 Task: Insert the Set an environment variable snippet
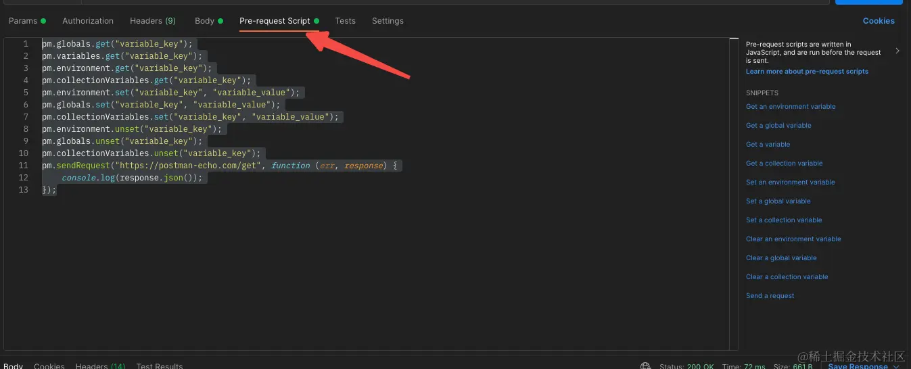791,182
